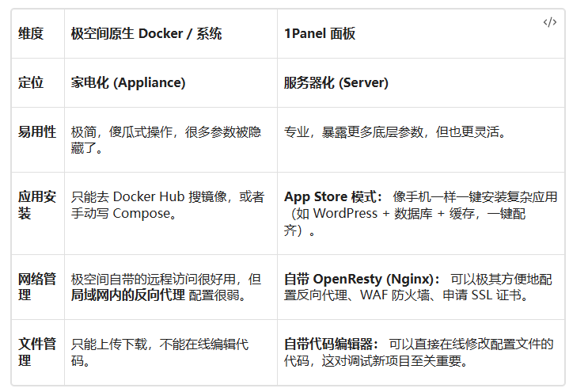Click the 极空间原生 Docker / 系统 column header
The width and height of the screenshot is (588, 392).
coord(146,34)
